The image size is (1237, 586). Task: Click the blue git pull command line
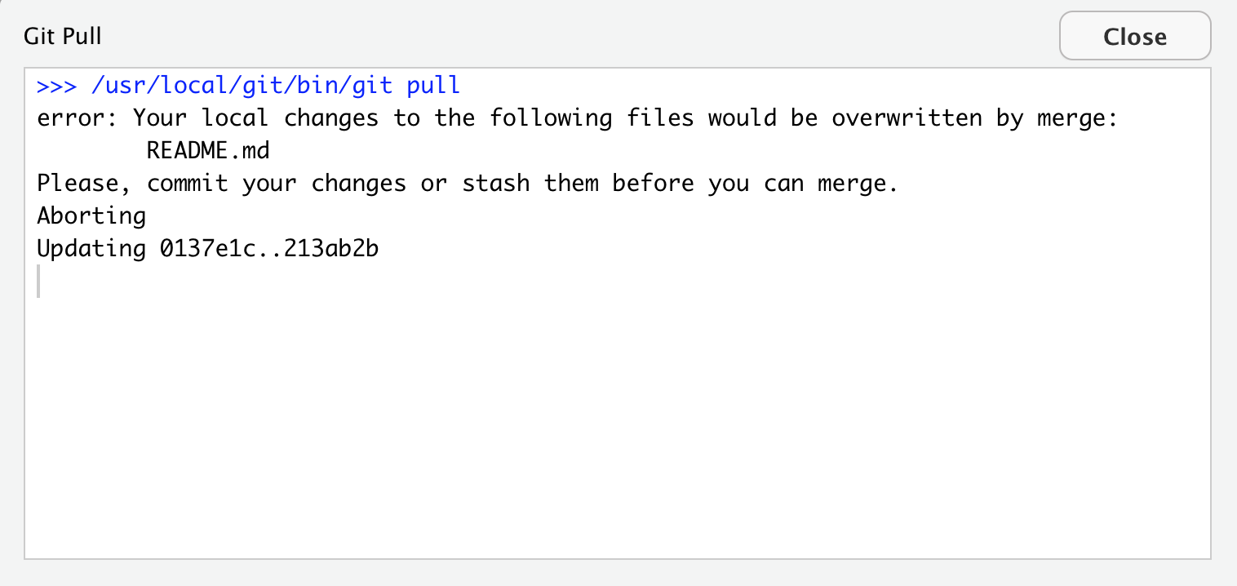(x=249, y=85)
